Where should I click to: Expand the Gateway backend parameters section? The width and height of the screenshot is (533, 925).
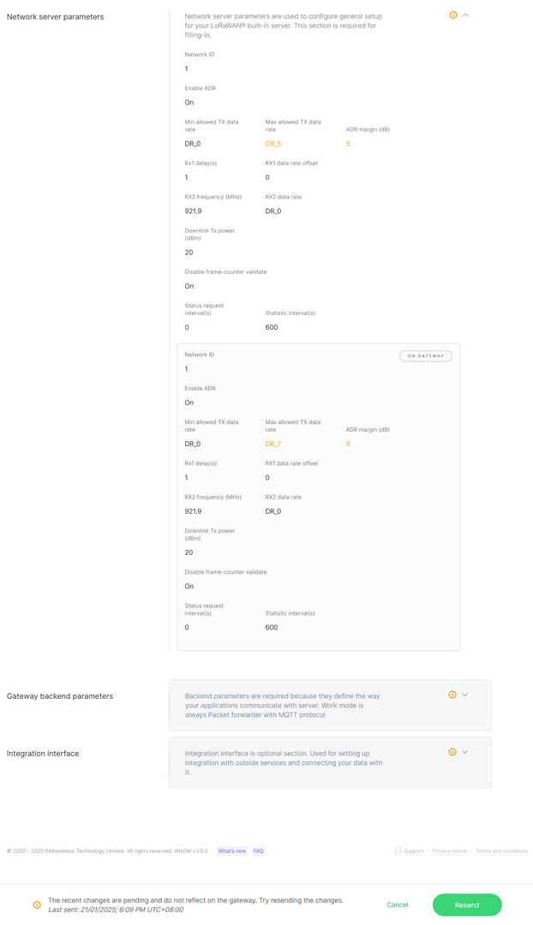465,695
